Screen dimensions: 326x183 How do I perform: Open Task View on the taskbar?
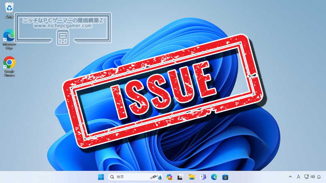pyautogui.click(x=180, y=177)
